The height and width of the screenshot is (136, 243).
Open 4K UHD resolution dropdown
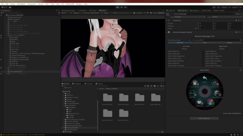pyautogui.click(x=93, y=13)
